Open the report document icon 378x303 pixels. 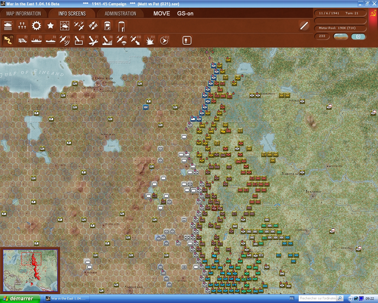click(x=107, y=26)
